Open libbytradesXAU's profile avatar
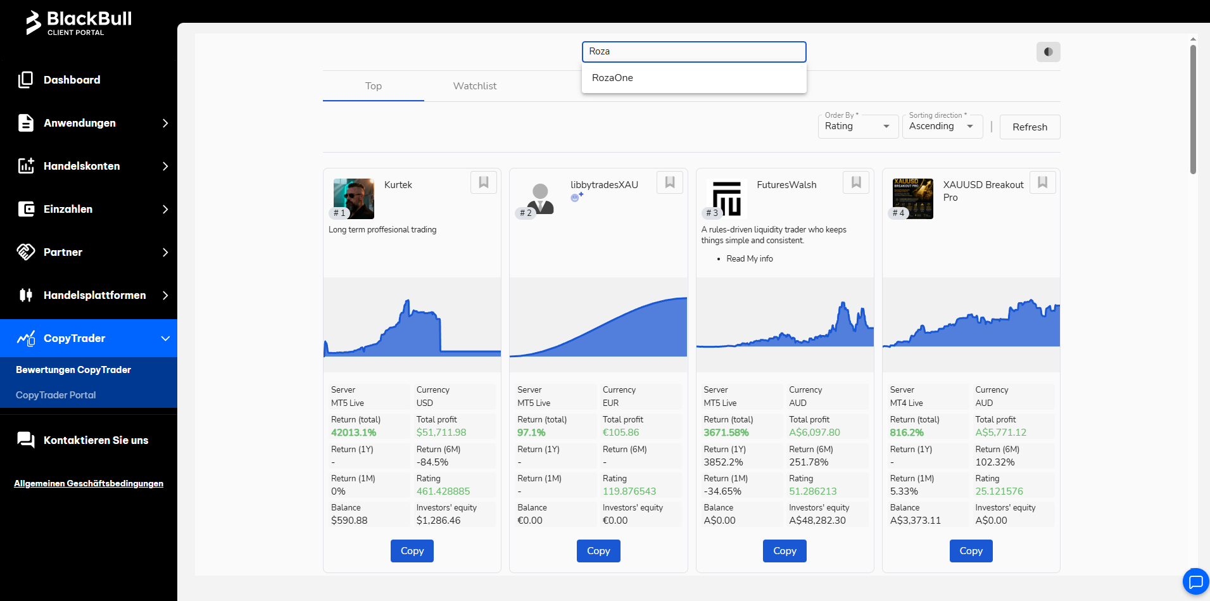Image resolution: width=1210 pixels, height=601 pixels. [x=540, y=199]
